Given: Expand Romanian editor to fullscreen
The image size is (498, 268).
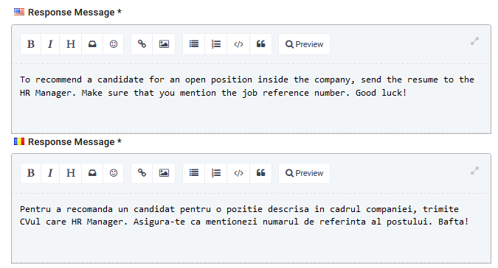Looking at the screenshot, I should tap(474, 171).
